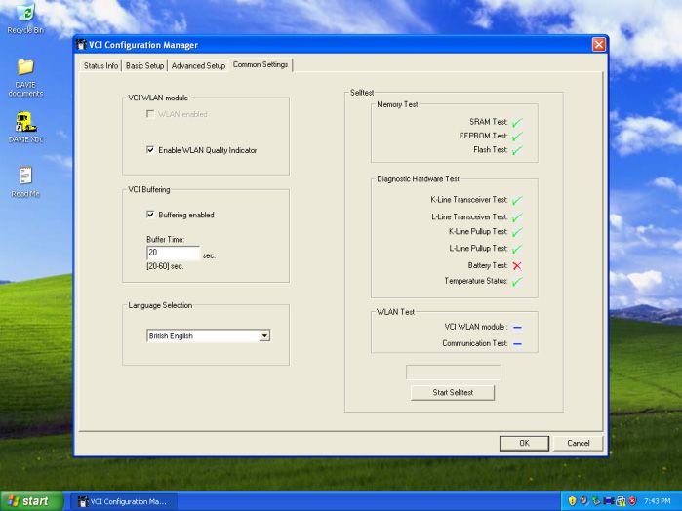
Task: Switch to the Status Info tab
Action: pos(101,65)
